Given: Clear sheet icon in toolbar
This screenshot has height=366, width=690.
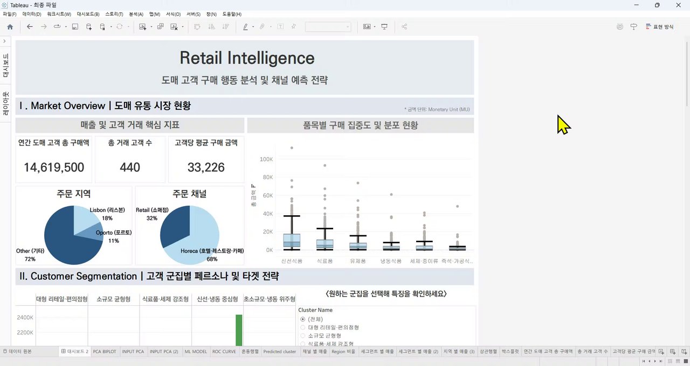Looking at the screenshot, I should click(x=175, y=26).
